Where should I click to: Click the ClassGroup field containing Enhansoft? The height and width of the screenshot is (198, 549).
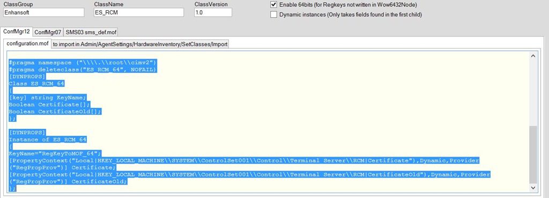44,12
